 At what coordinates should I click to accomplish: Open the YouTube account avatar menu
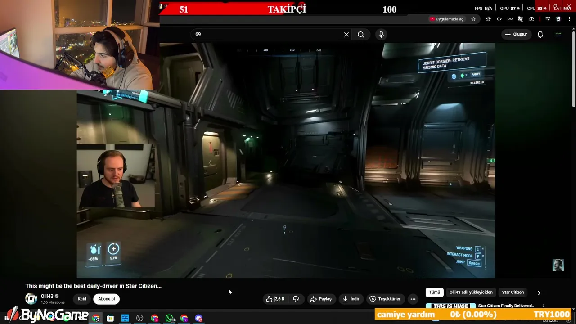point(558,35)
